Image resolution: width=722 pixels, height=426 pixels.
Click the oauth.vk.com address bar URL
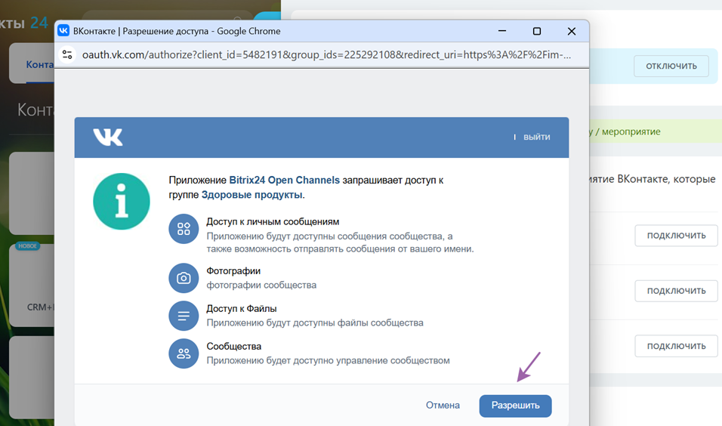pos(326,55)
